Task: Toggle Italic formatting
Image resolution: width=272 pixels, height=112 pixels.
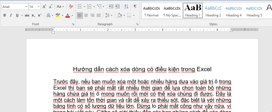Action: click(11, 15)
